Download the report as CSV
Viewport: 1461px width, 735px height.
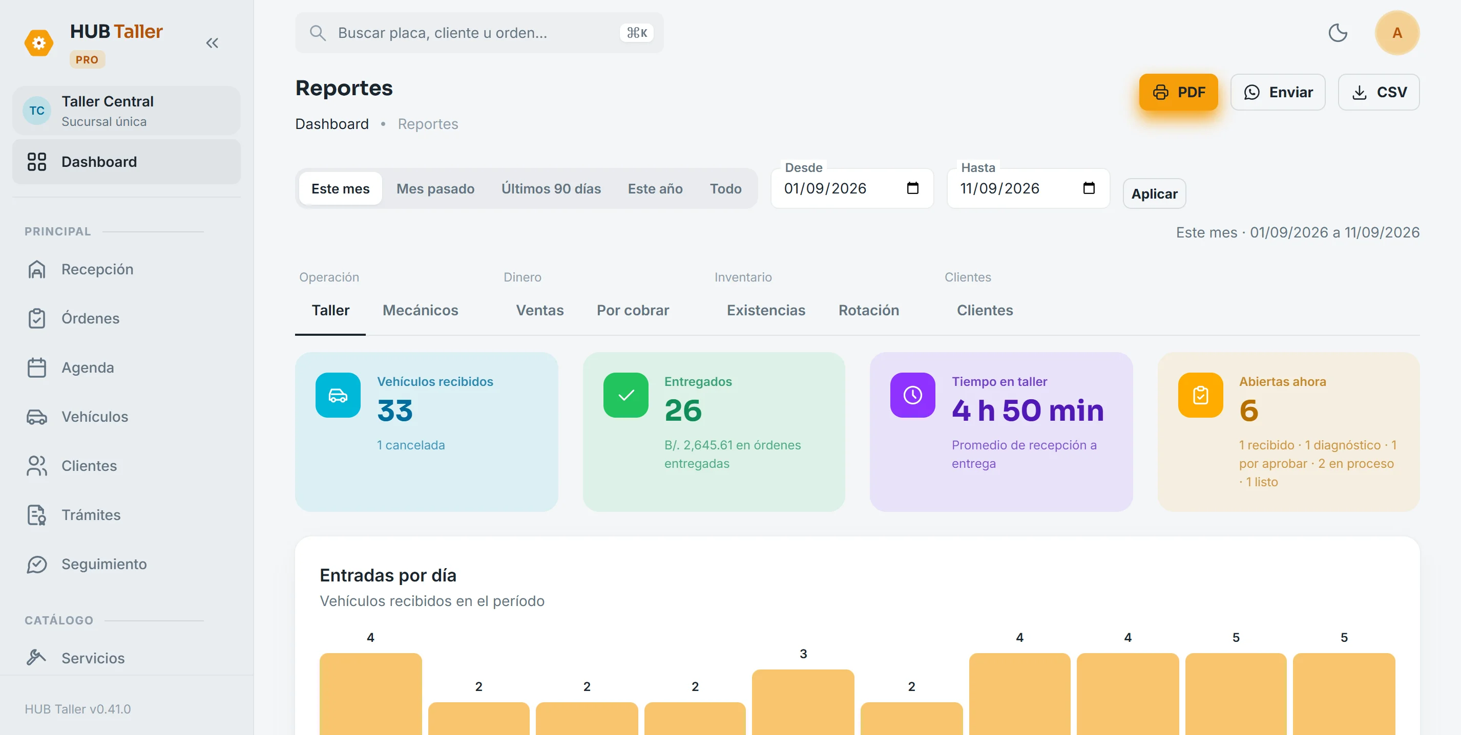point(1379,92)
